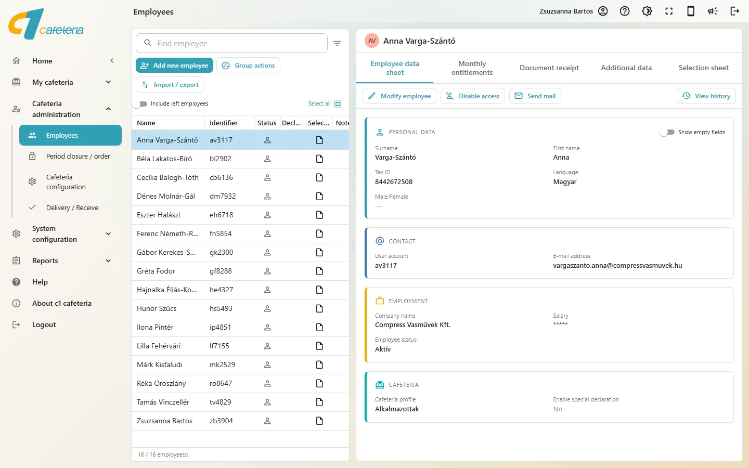Open the filter icon beside employee search
This screenshot has width=749, height=468.
(337, 43)
